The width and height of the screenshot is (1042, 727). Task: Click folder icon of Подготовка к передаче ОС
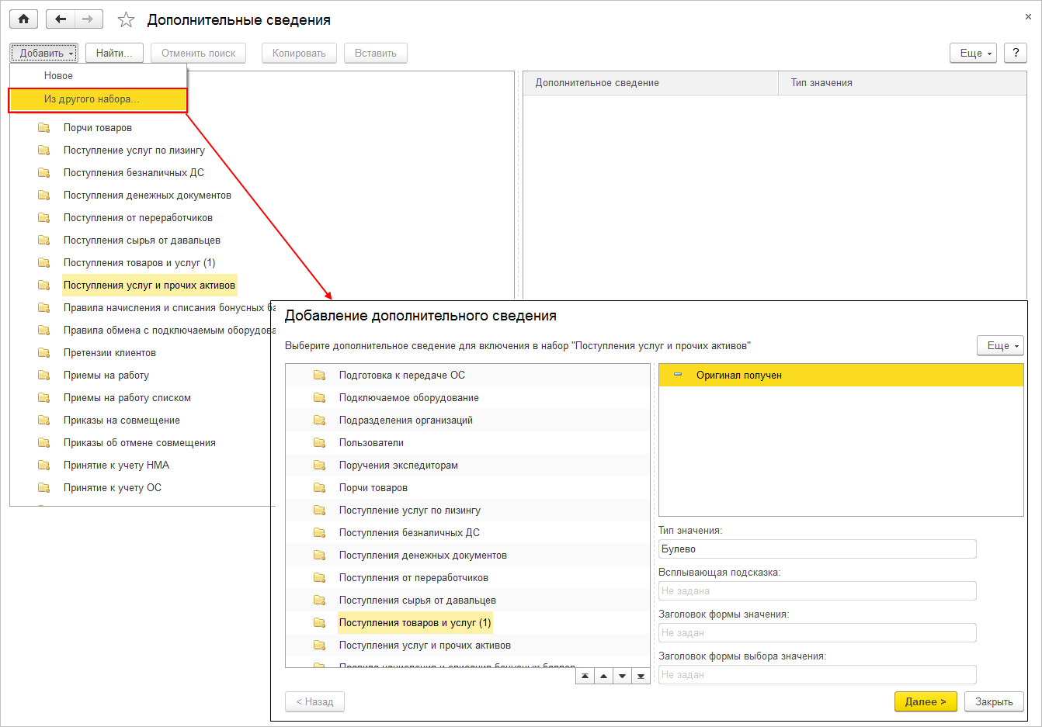click(320, 375)
